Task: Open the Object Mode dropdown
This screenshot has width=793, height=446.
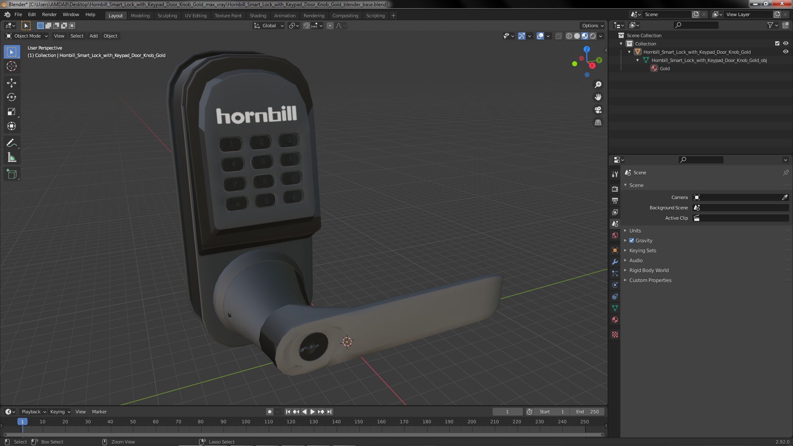Action: (27, 36)
